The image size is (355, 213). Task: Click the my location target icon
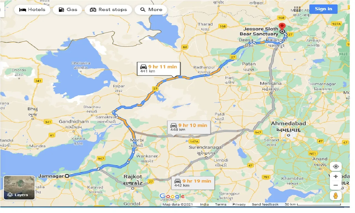(336, 167)
